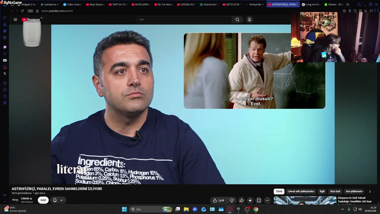Share the video using the arrow icon
This screenshot has height=214, width=380.
click(241, 201)
